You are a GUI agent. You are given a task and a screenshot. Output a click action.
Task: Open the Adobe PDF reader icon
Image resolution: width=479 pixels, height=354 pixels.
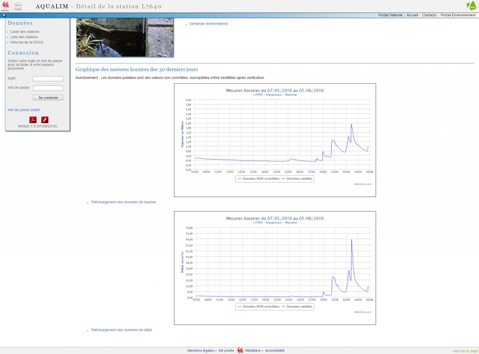click(33, 120)
